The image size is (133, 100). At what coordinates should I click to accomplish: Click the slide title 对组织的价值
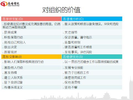[61, 10]
